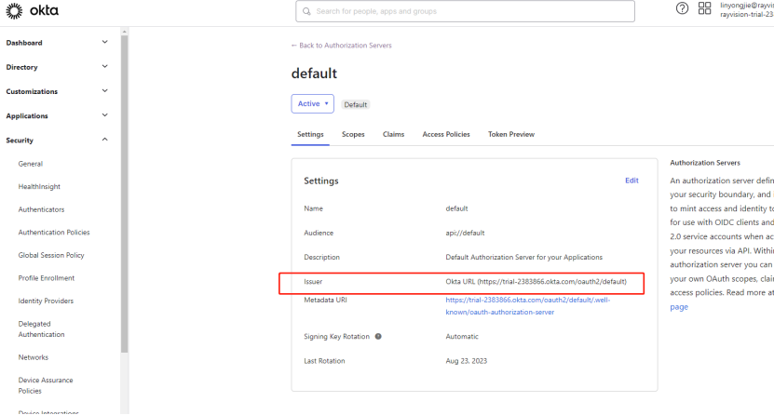Viewport: 774px width, 415px height.
Task: Go back to Authorization Servers
Action: 341,45
